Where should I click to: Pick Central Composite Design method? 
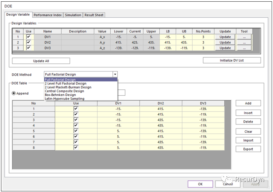pos(64,91)
